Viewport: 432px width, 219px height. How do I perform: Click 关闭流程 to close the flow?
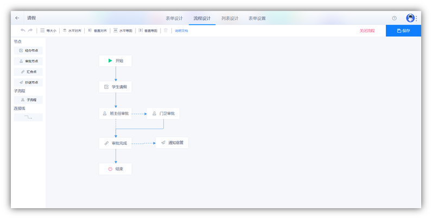(367, 31)
